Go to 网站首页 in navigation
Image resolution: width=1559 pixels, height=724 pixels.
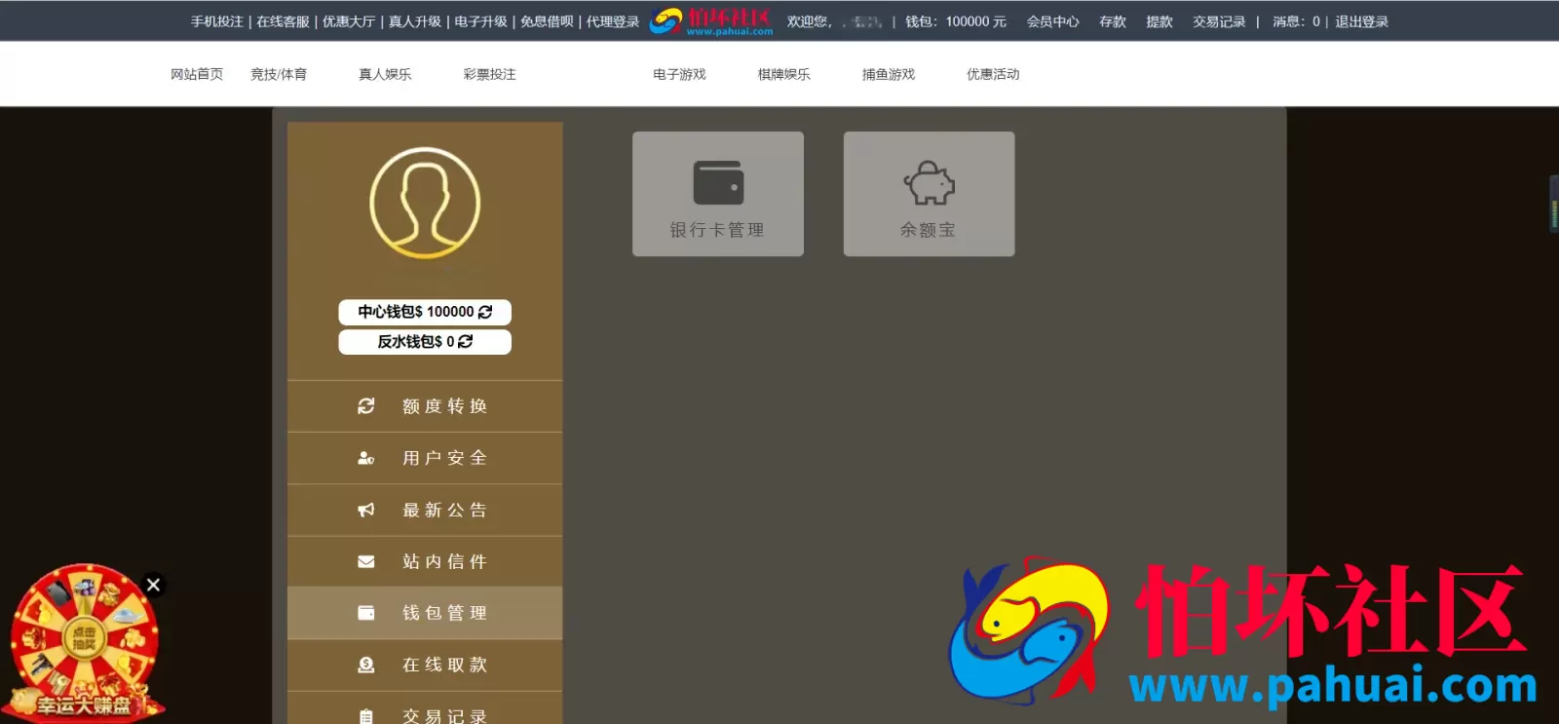click(x=197, y=74)
